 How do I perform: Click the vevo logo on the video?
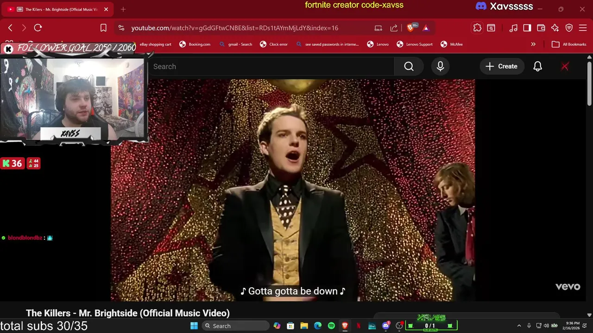568,287
